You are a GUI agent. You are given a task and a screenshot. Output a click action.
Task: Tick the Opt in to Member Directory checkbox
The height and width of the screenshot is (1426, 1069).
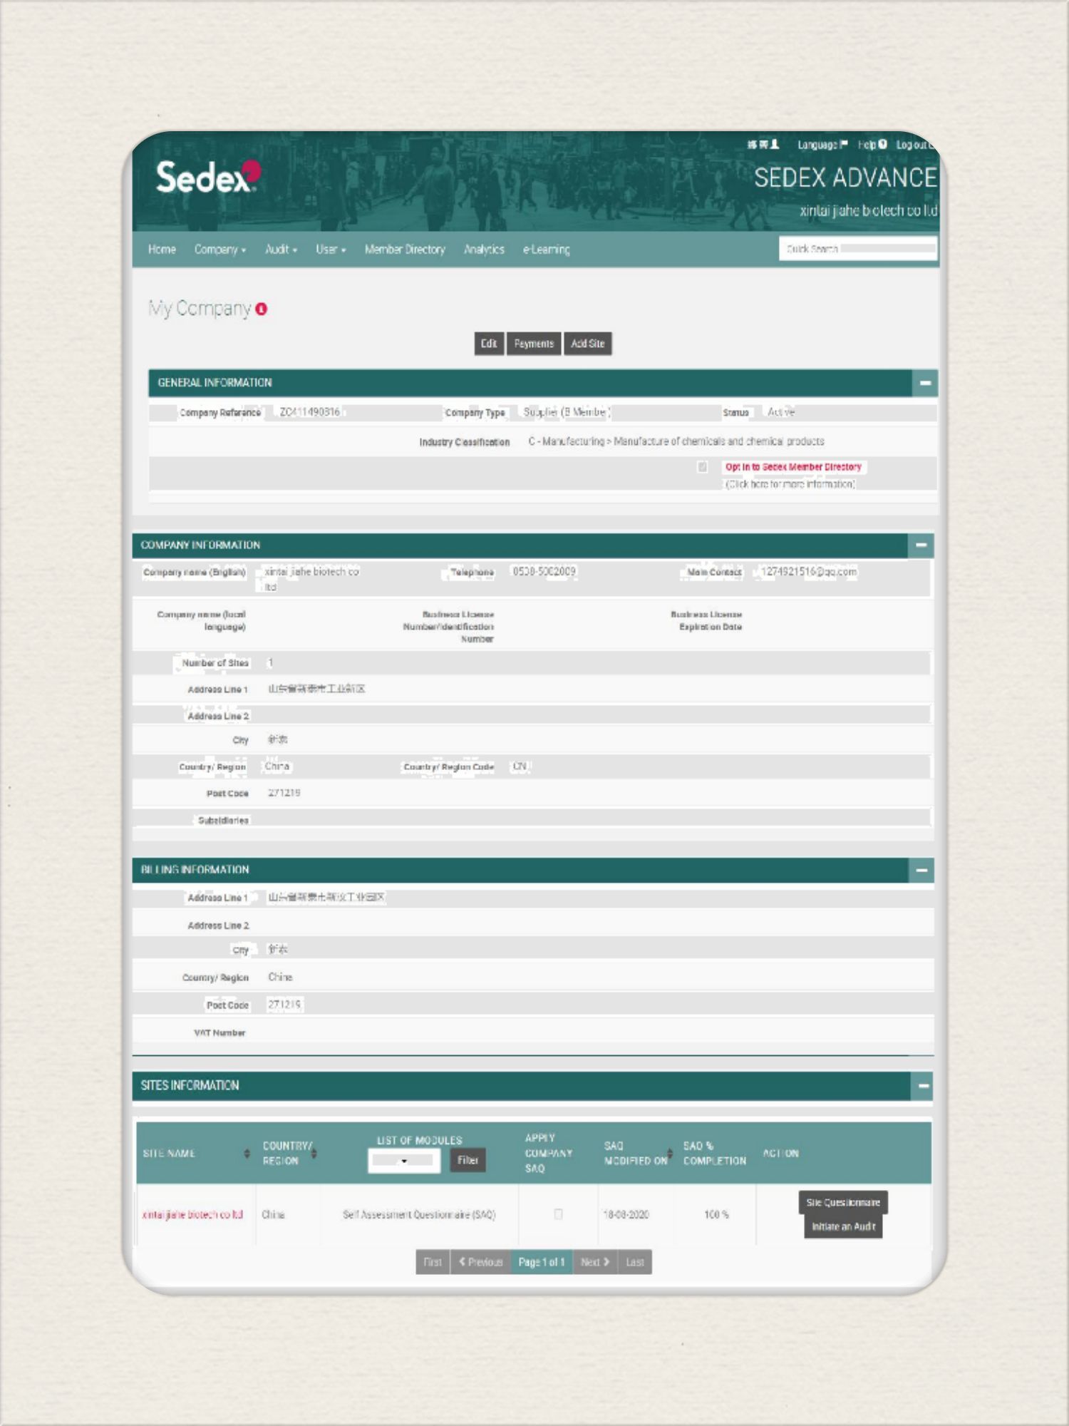pos(703,467)
